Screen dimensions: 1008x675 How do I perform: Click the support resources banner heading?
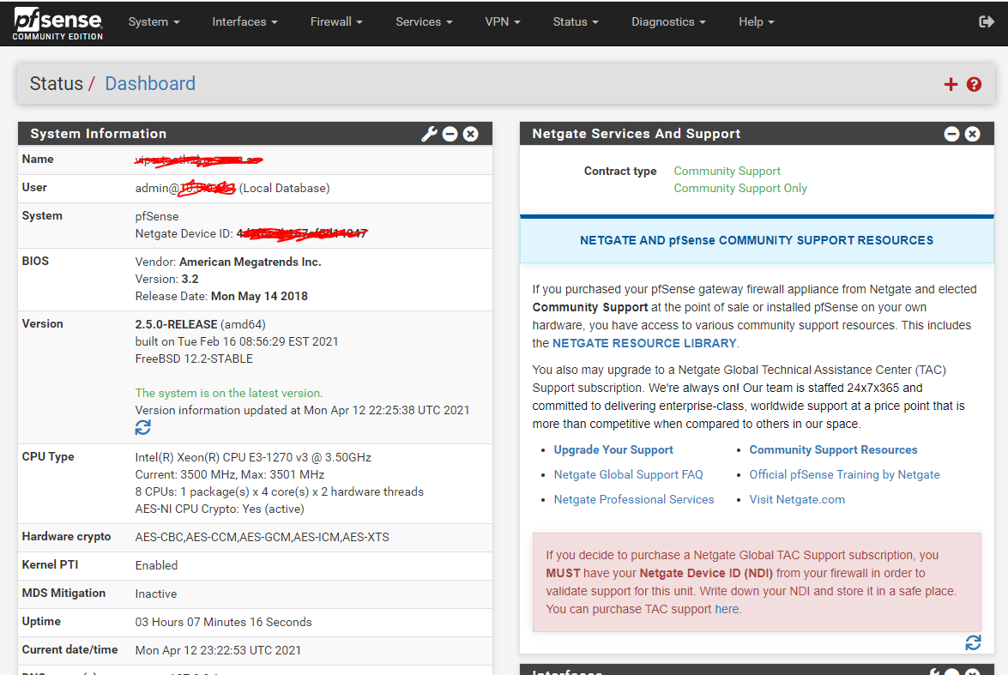click(x=757, y=240)
